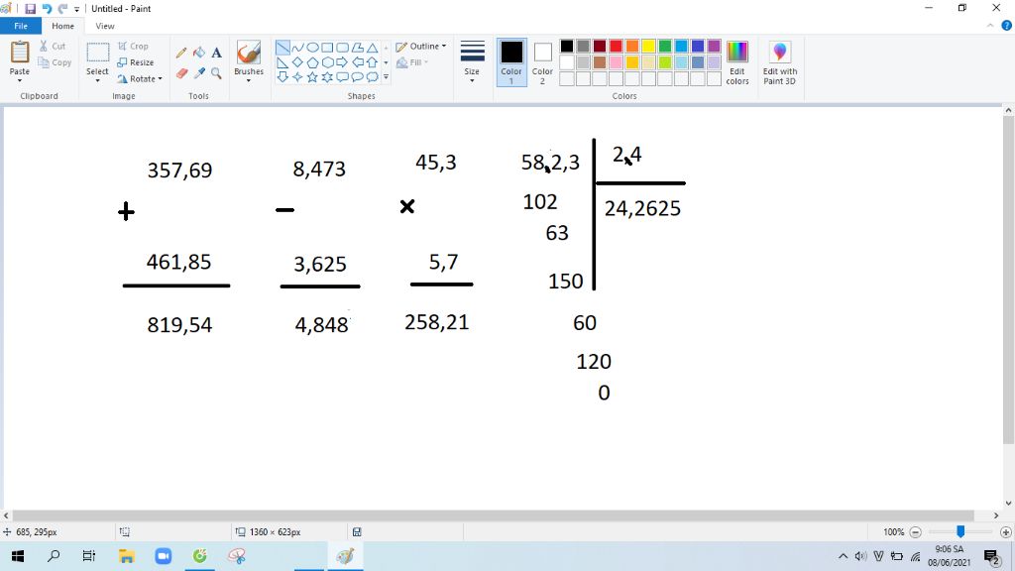This screenshot has height=571, width=1015.
Task: Choose the Line shape
Action: coord(282,48)
